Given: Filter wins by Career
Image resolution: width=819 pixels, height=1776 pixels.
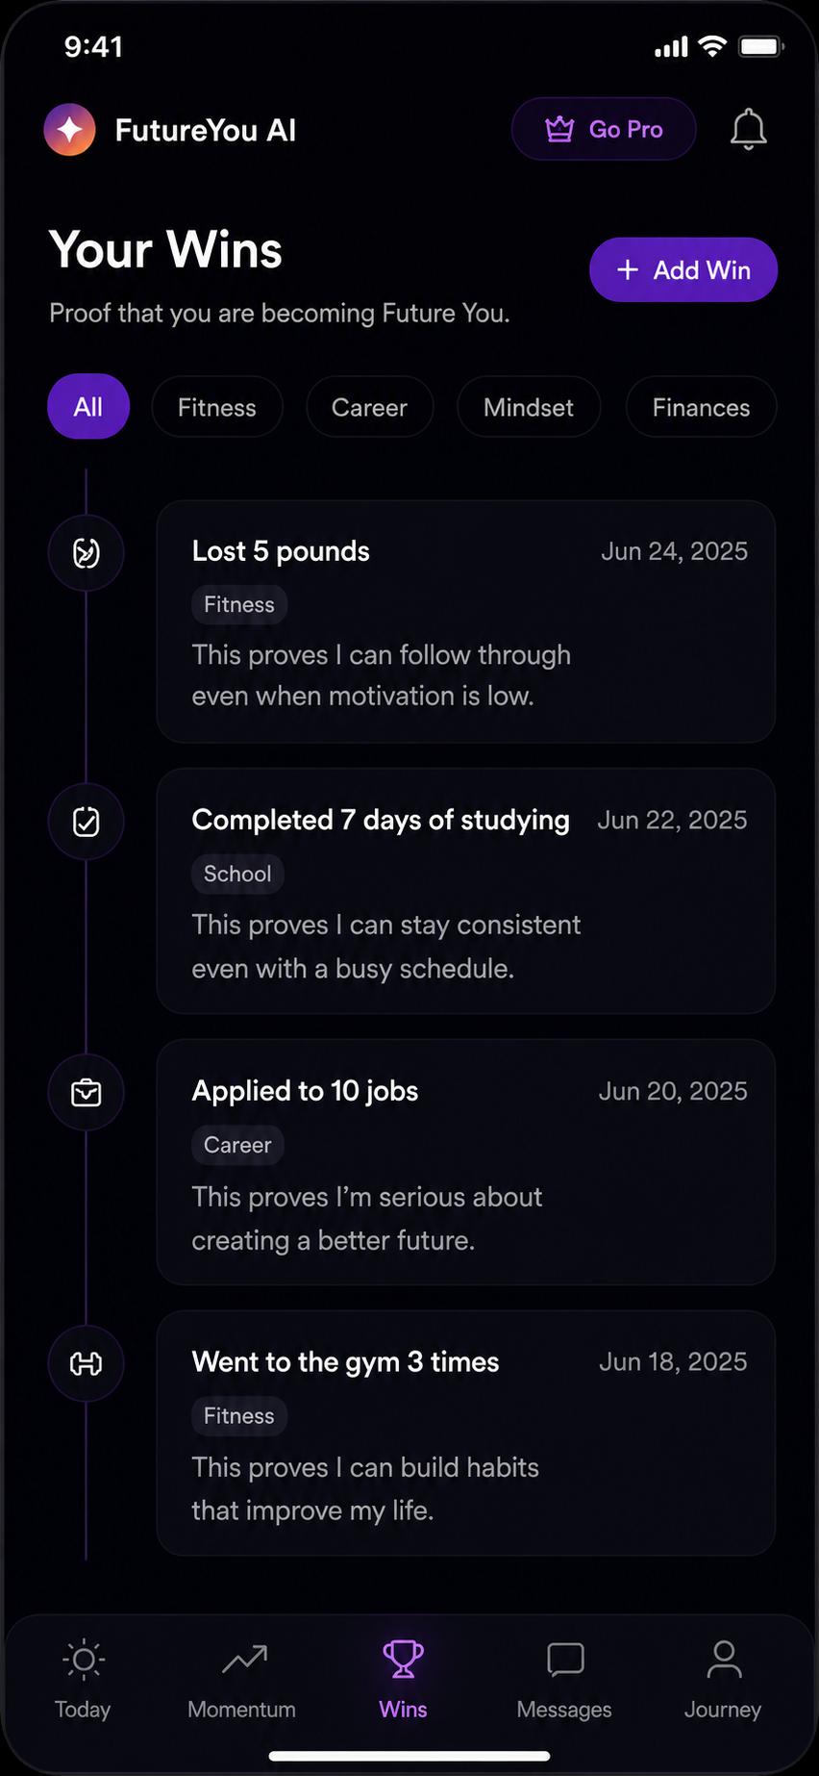Looking at the screenshot, I should click(369, 407).
